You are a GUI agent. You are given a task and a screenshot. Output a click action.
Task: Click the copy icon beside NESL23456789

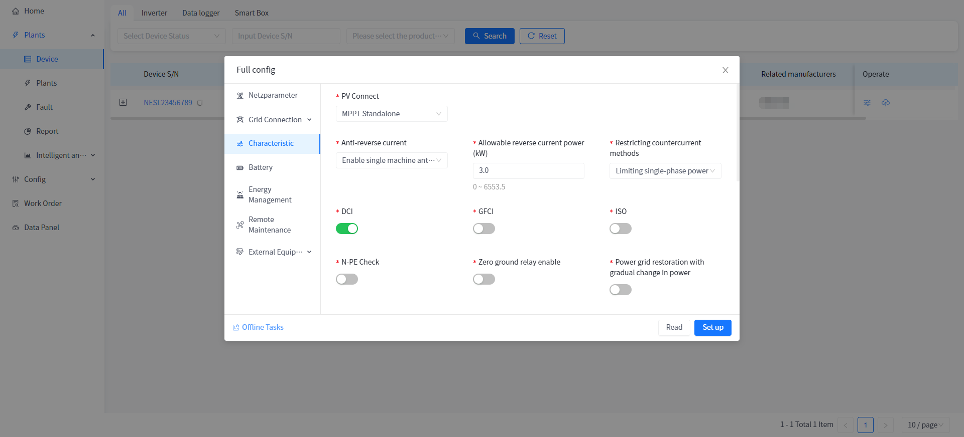click(200, 103)
